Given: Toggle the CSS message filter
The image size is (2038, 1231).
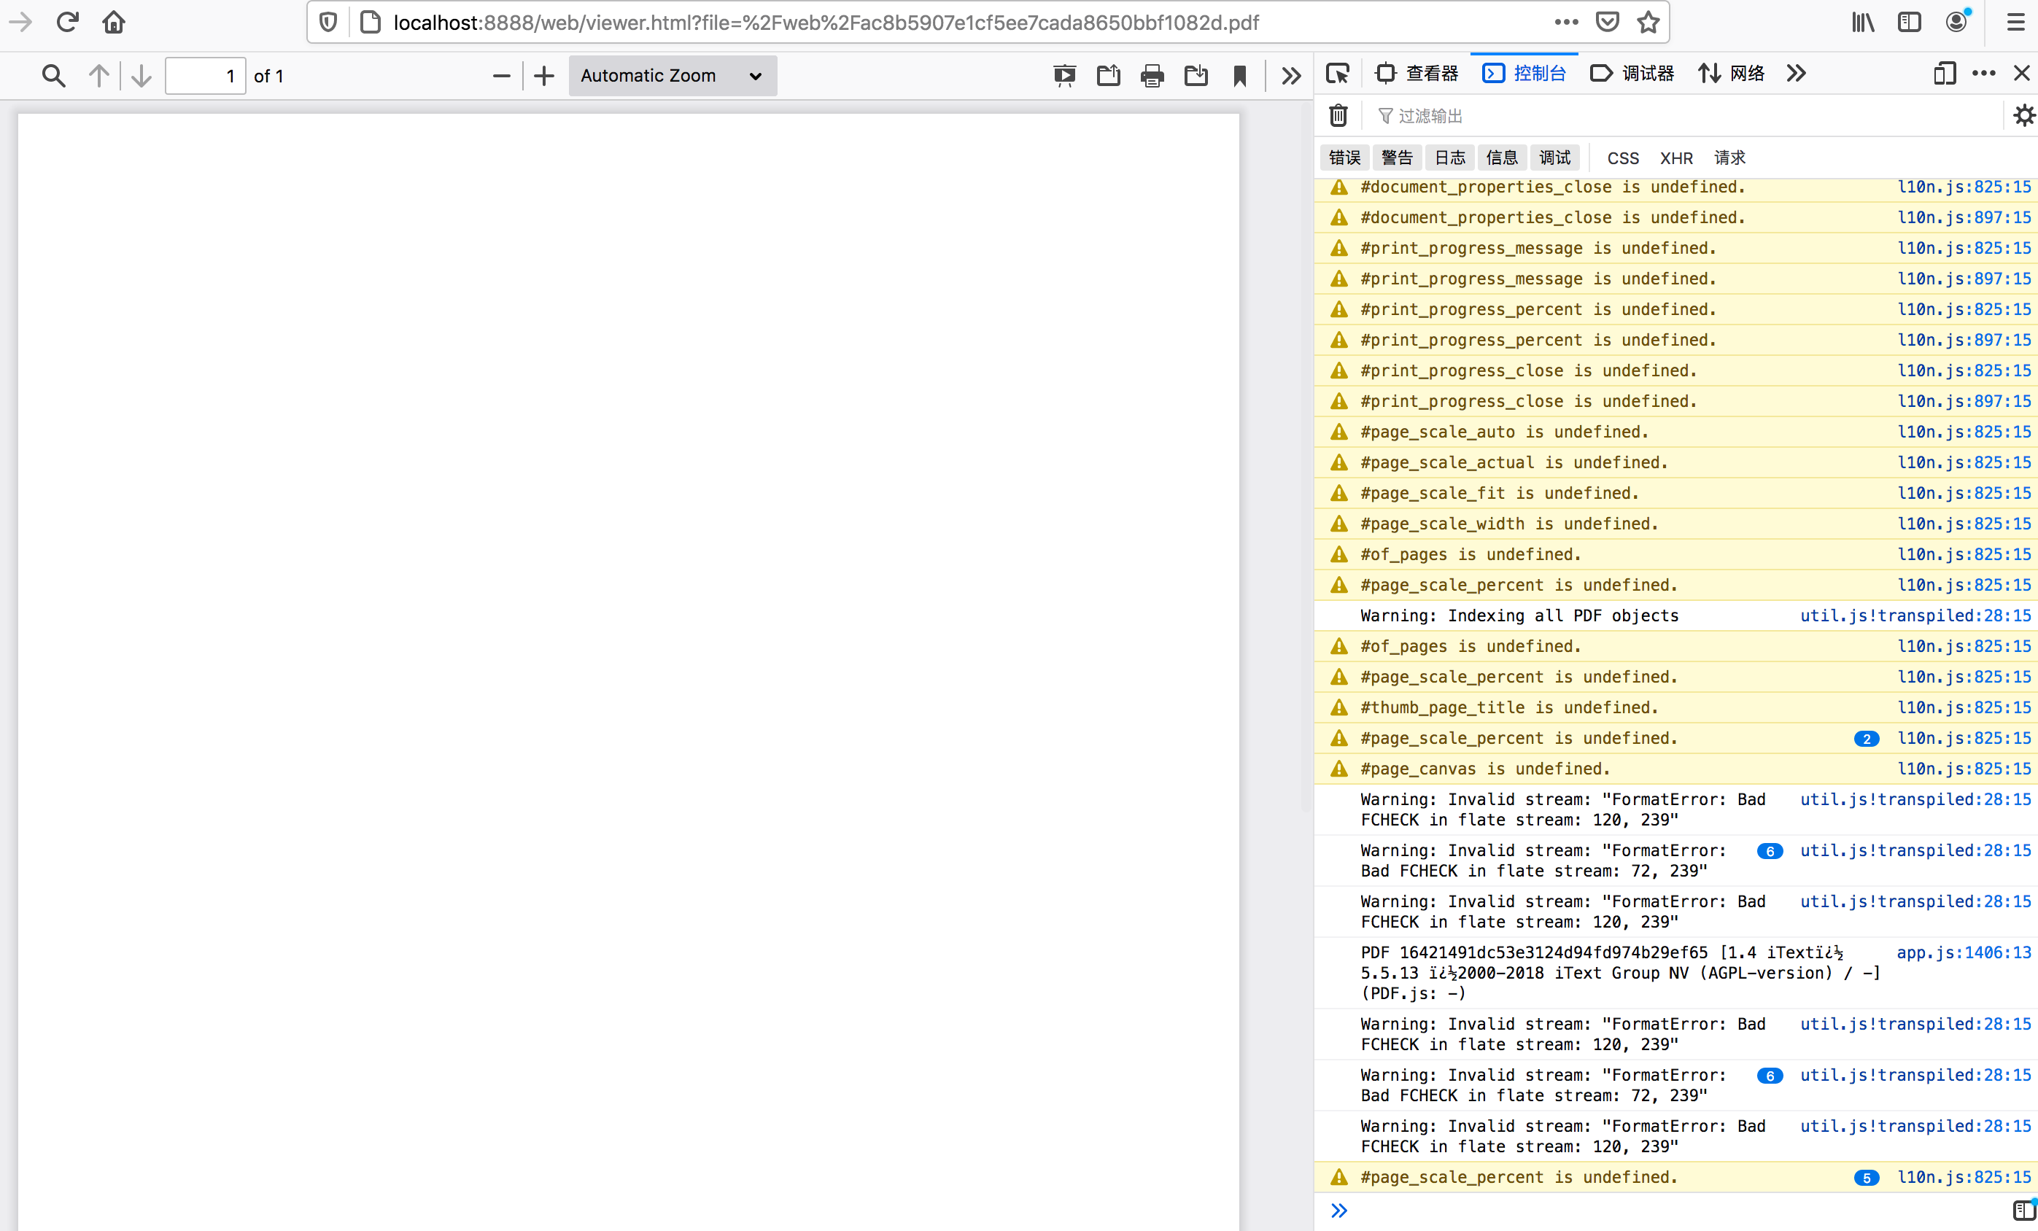Looking at the screenshot, I should tap(1622, 157).
